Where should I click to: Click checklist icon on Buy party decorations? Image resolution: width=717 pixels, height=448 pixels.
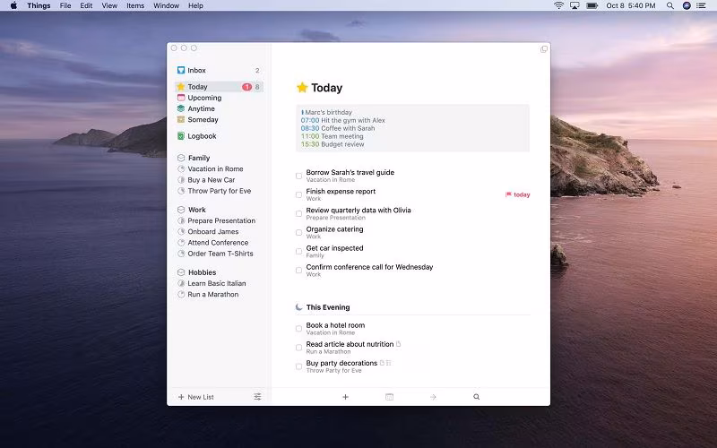pyautogui.click(x=389, y=363)
